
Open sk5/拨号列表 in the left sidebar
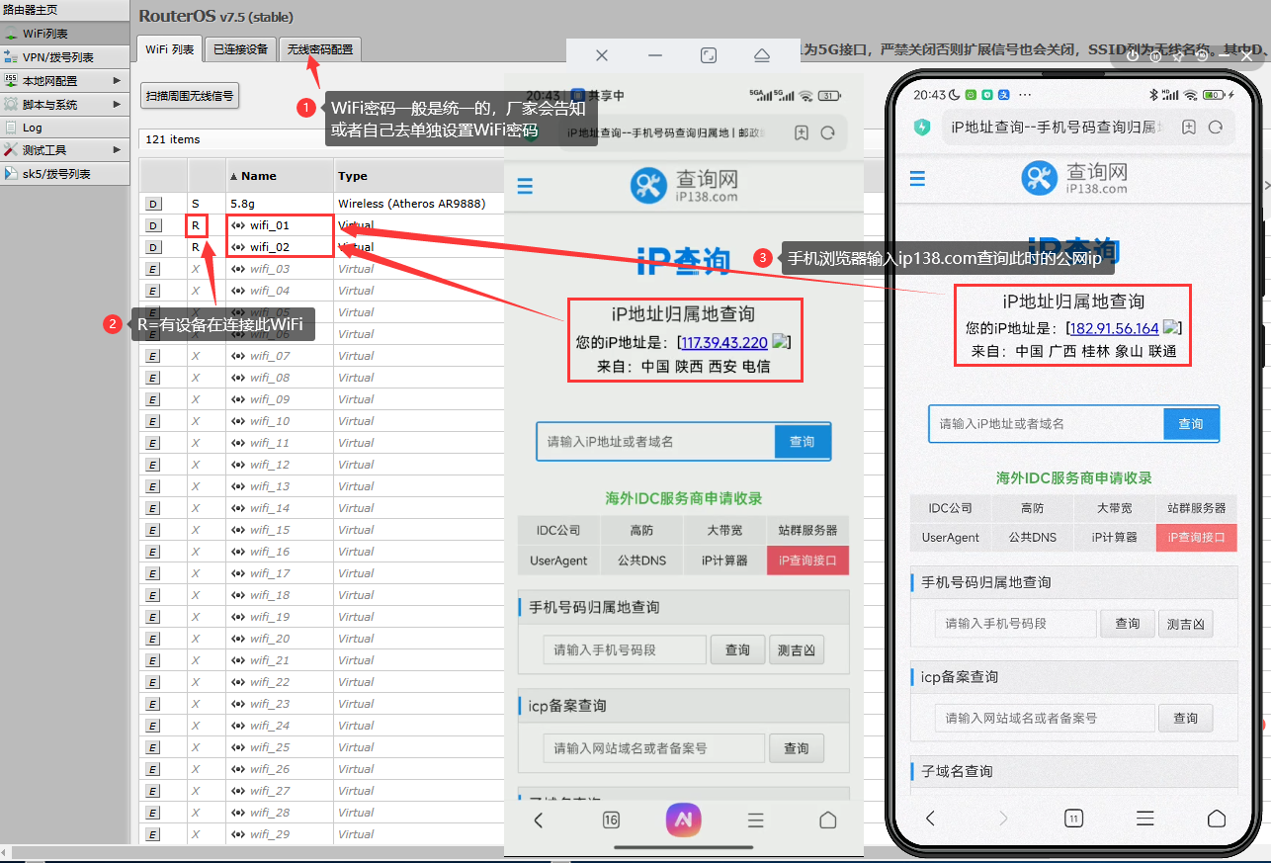click(x=64, y=174)
